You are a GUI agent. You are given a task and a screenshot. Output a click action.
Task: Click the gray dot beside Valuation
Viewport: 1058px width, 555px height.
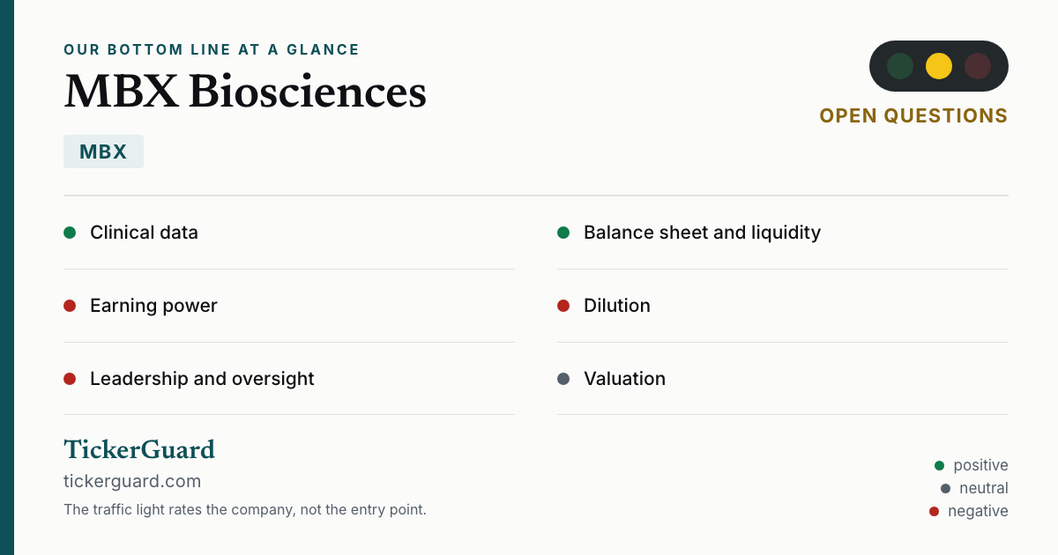click(563, 379)
